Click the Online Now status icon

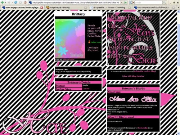[x=89, y=42]
